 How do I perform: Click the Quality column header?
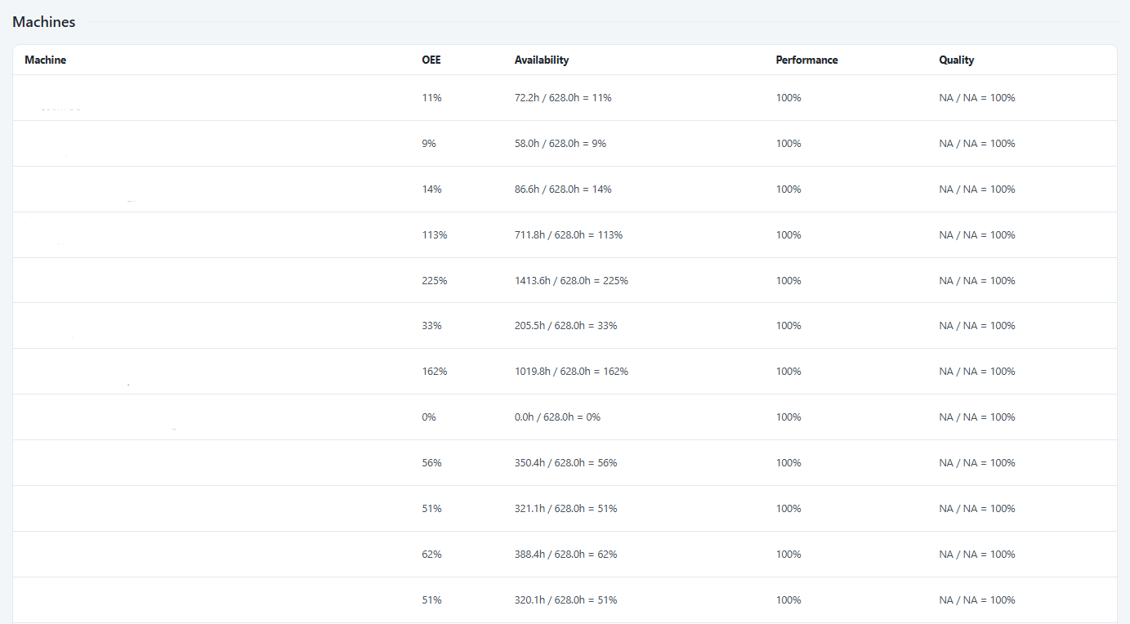point(956,60)
